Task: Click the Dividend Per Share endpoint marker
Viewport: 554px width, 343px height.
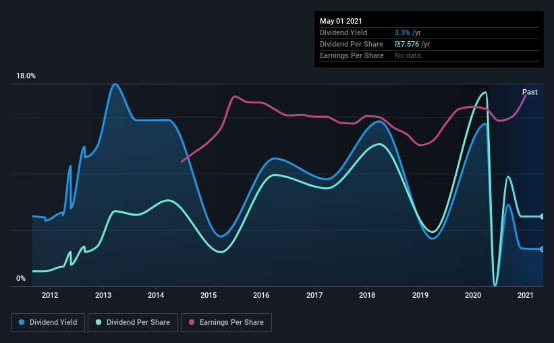Action: point(542,217)
